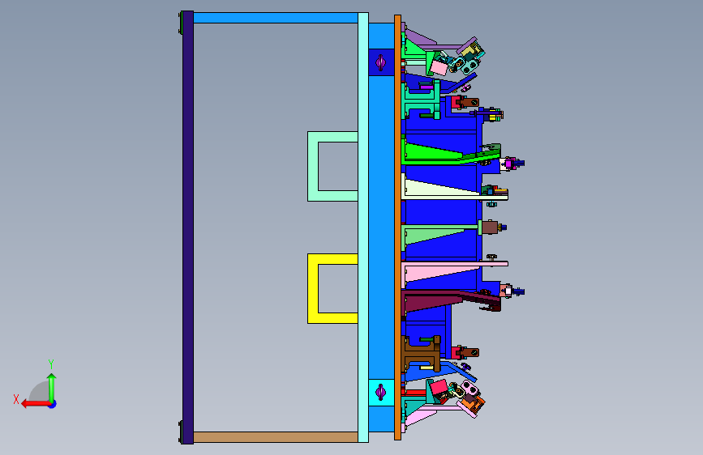
Task: Select the thin orange vertical plate
Action: pyautogui.click(x=397, y=227)
